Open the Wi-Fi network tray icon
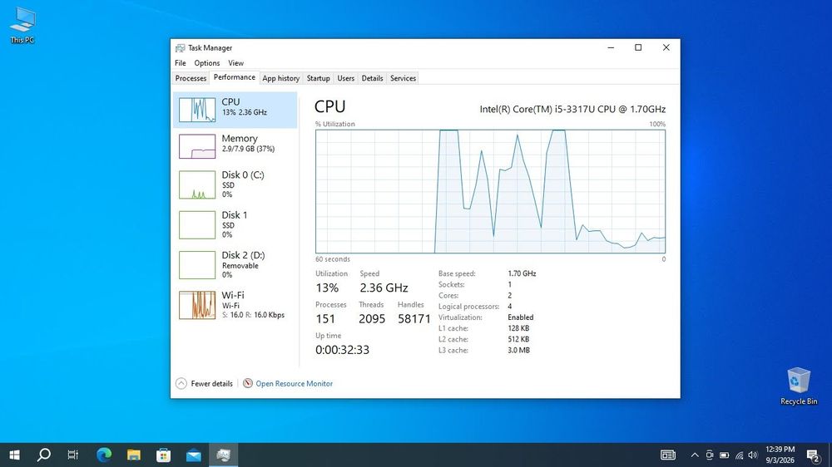The image size is (832, 467). [739, 455]
